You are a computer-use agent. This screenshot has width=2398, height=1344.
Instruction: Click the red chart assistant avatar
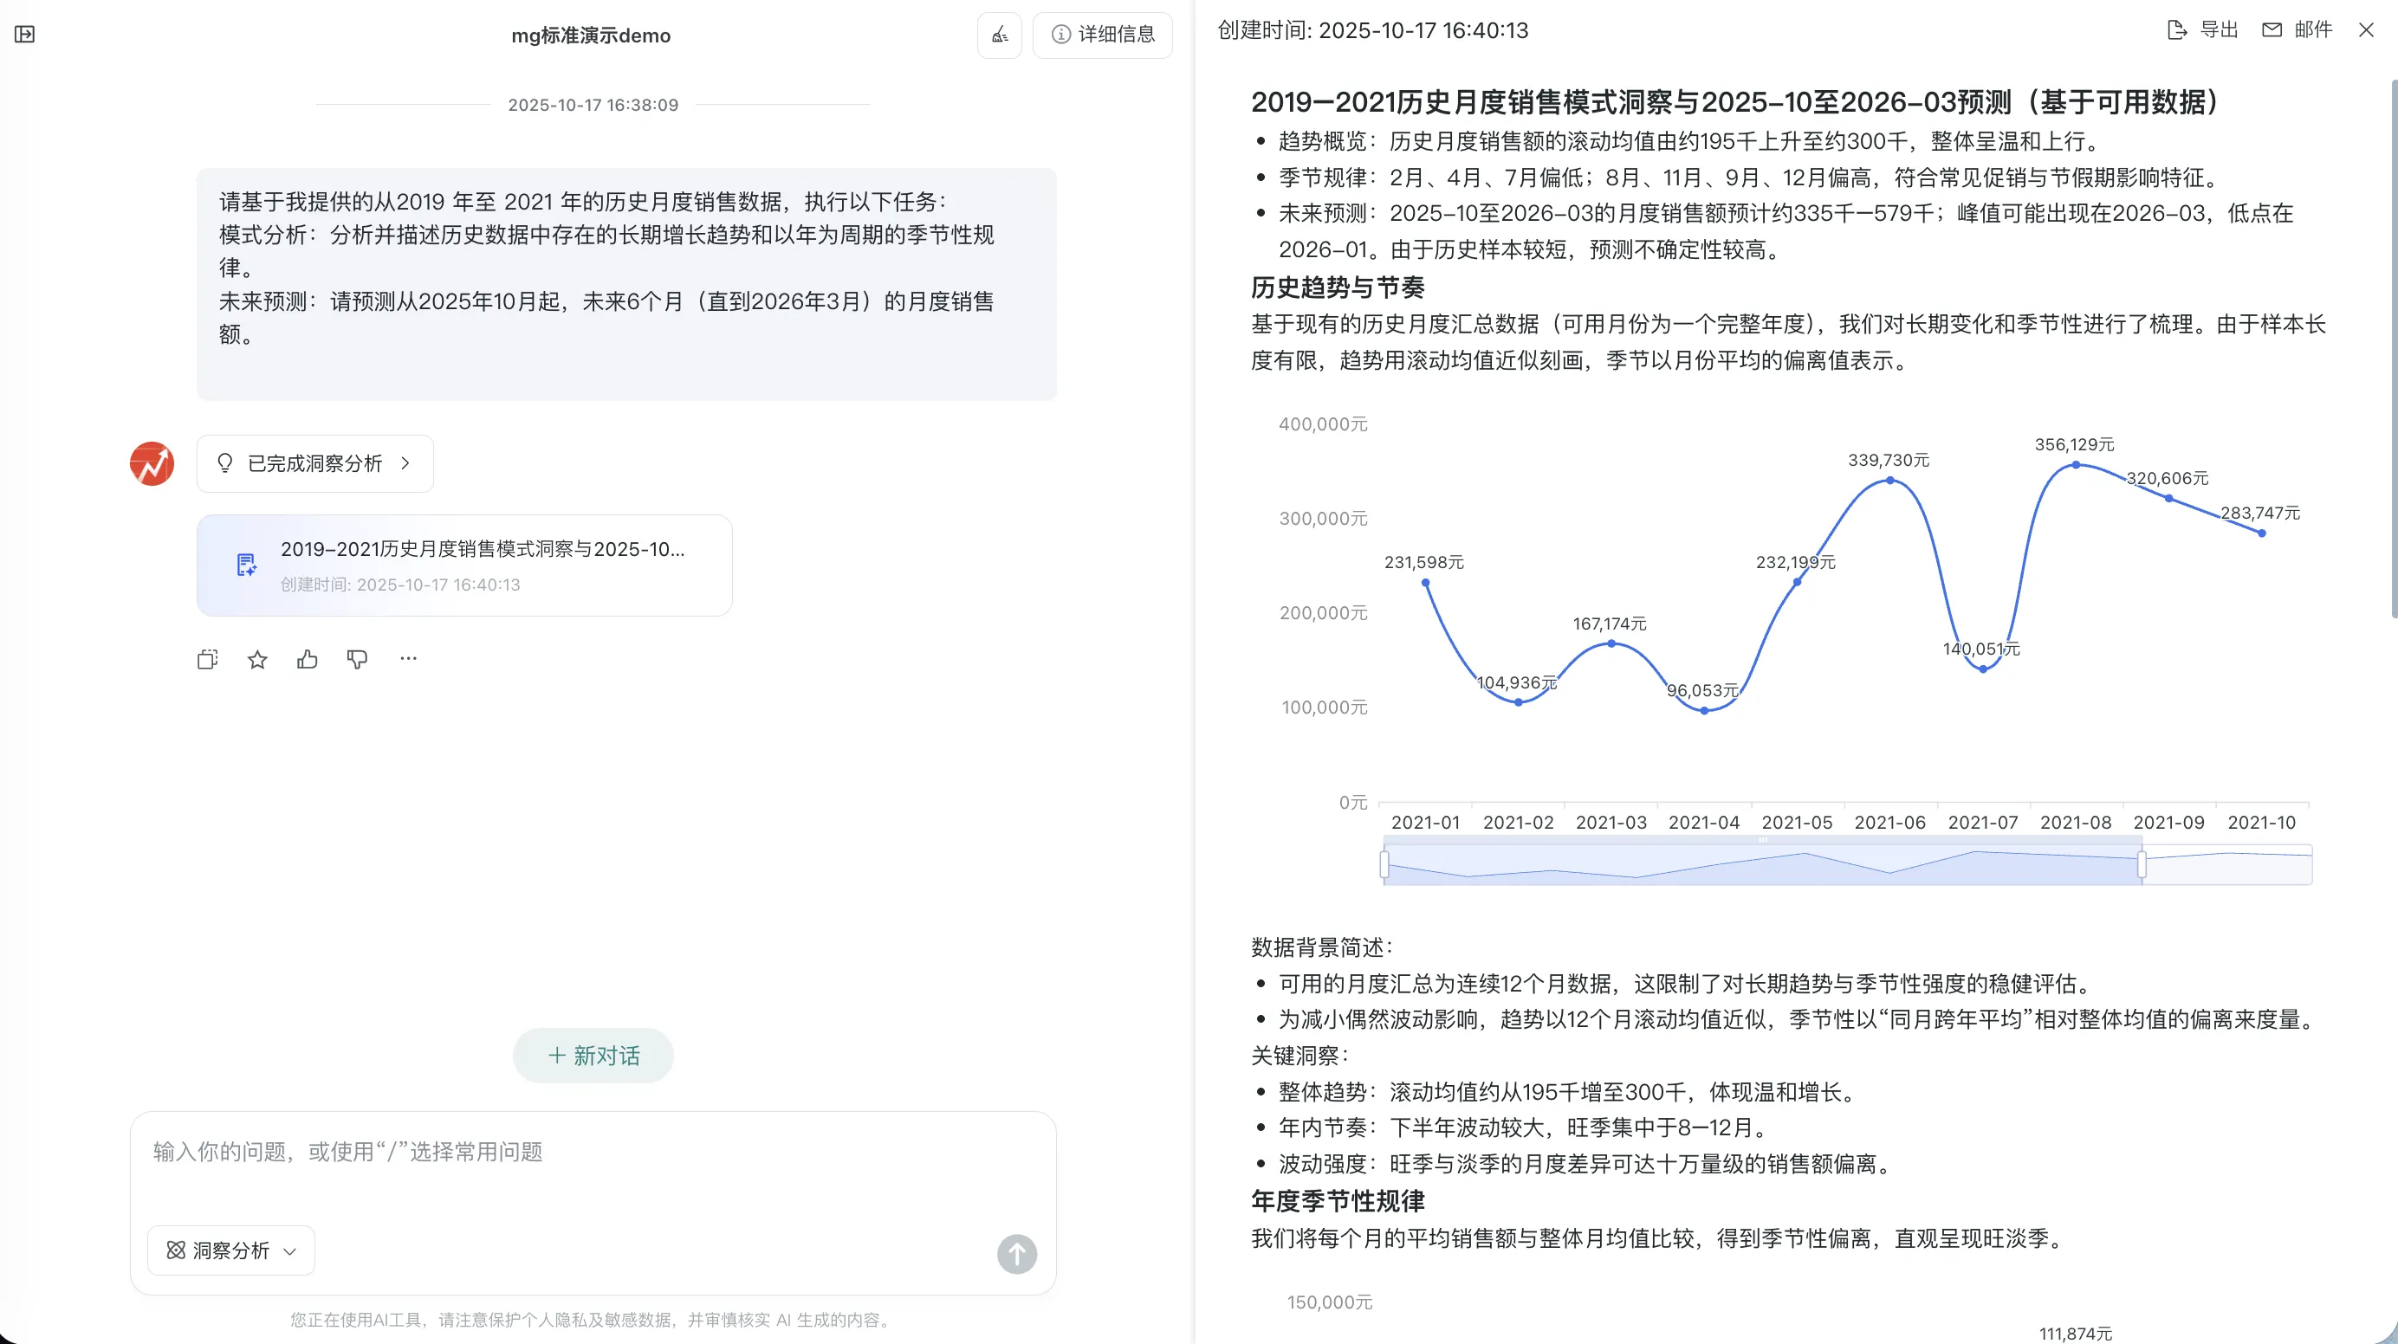click(x=152, y=463)
